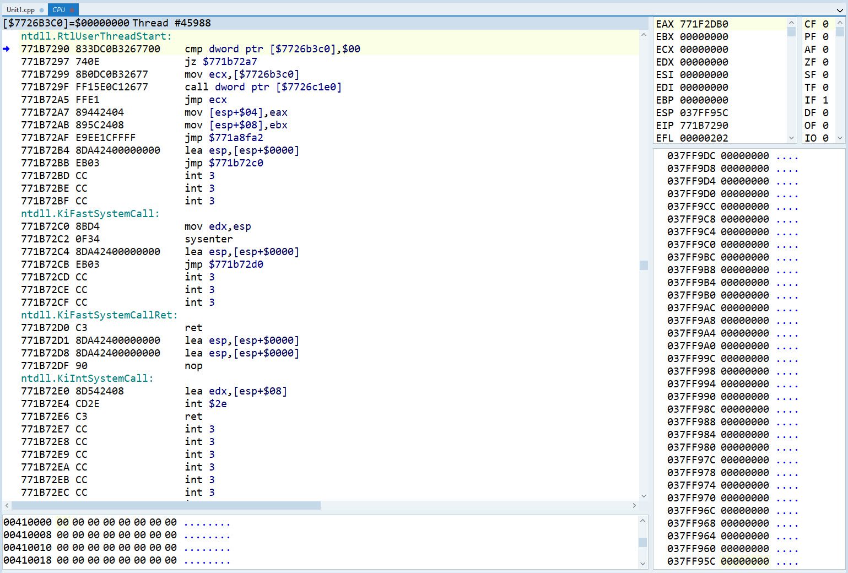The image size is (848, 573).
Task: Select stack entry at address 037FF9A0
Action: pos(733,346)
